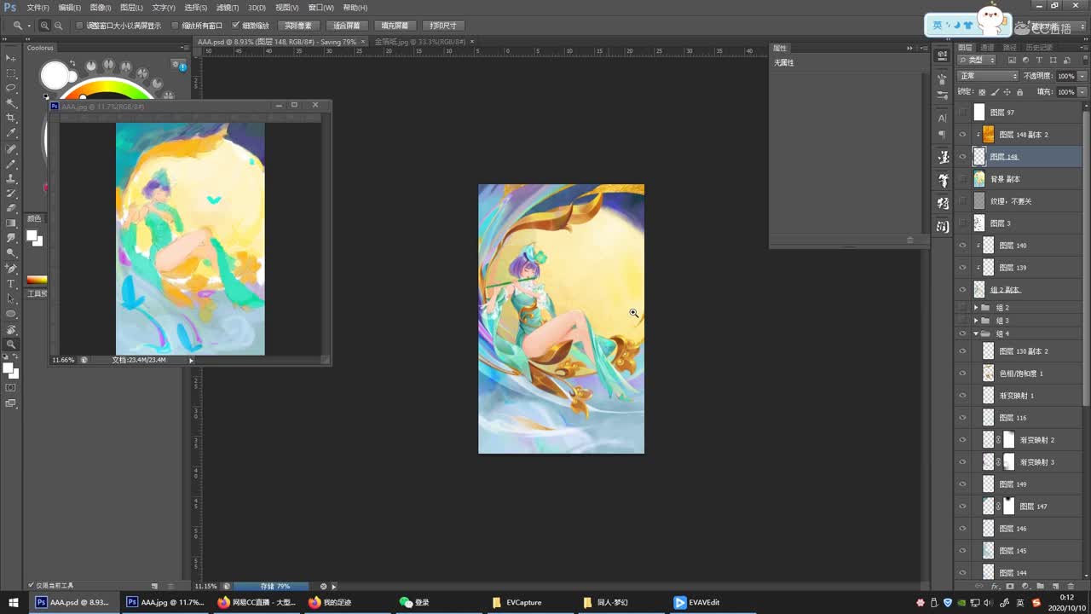The image size is (1091, 614).
Task: Hide layer 图层 140
Action: (x=963, y=246)
